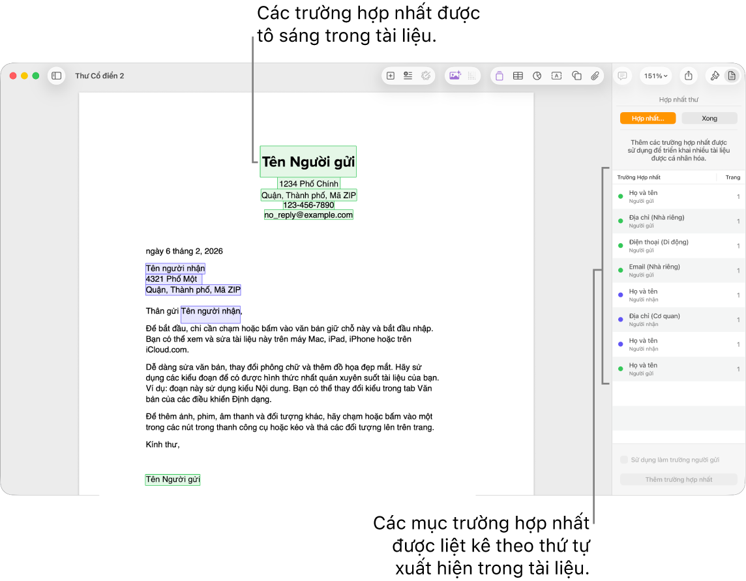Click the Trường Hợp nhất column header
746x581 pixels.
(638, 177)
